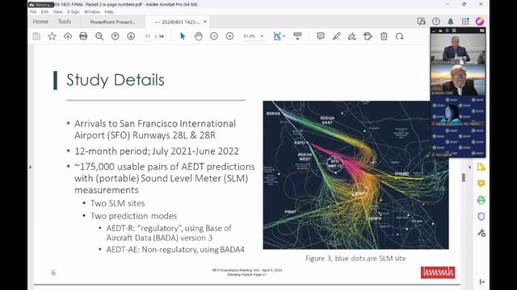Upload file to cloud icon

coord(68,36)
